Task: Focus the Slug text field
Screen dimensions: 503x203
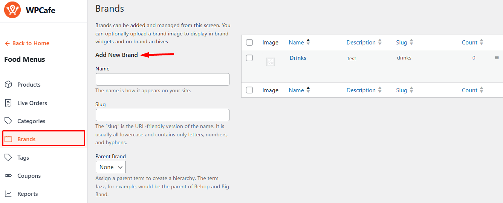Action: (x=162, y=115)
